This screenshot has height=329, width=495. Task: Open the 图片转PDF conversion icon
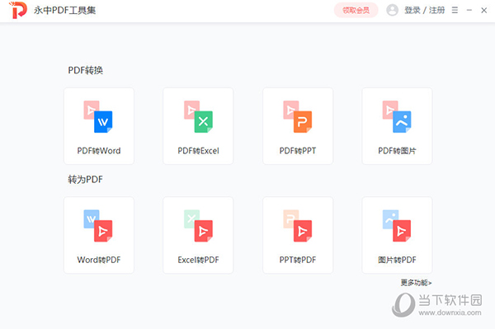click(x=397, y=226)
